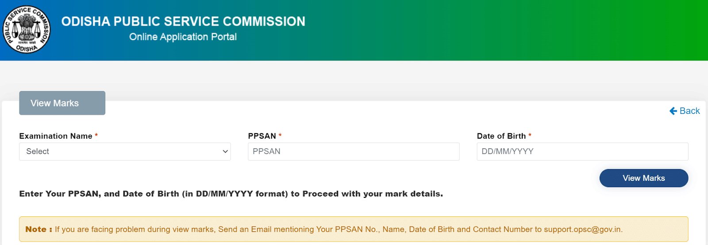The height and width of the screenshot is (245, 708).
Task: Click the support.opsc@gov.in email address
Action: (582, 229)
